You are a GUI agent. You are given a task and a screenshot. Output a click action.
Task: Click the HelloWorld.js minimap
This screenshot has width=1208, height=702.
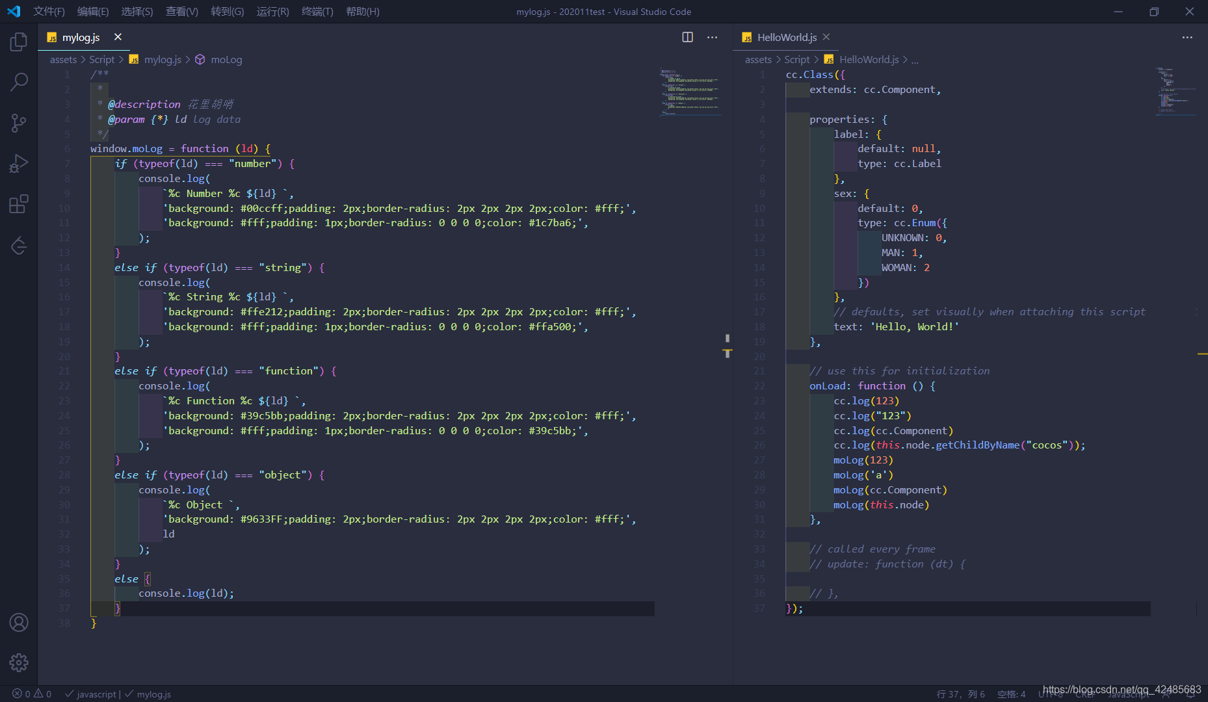coord(1175,91)
